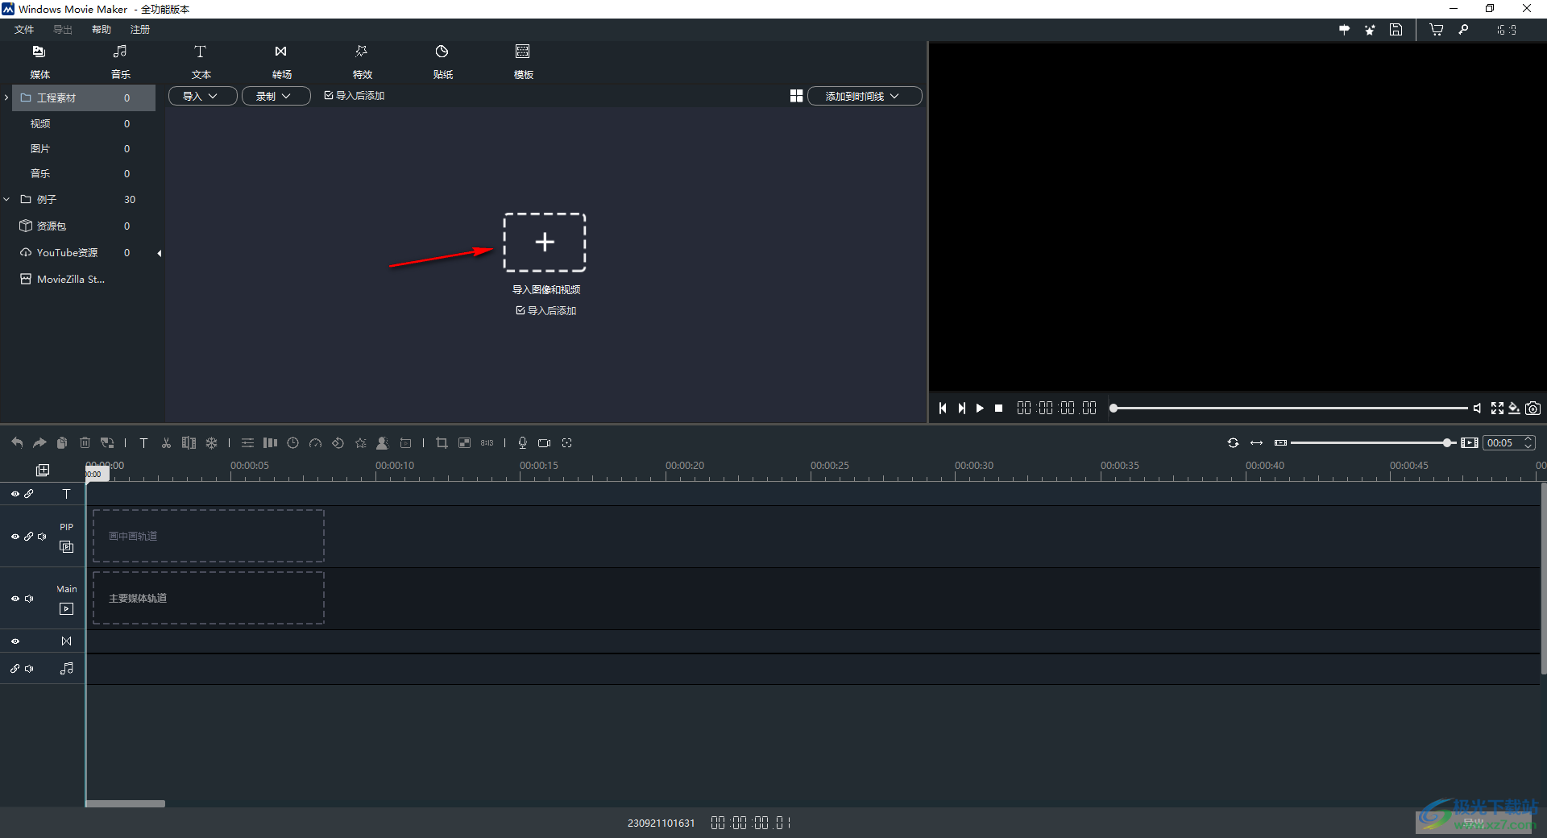This screenshot has width=1547, height=838.
Task: Switch to the 特效 tab
Action: point(362,62)
